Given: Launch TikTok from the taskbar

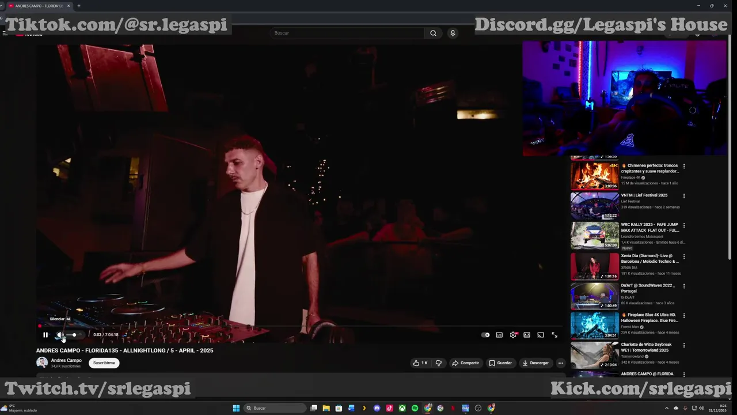Looking at the screenshot, I should pyautogui.click(x=389, y=408).
